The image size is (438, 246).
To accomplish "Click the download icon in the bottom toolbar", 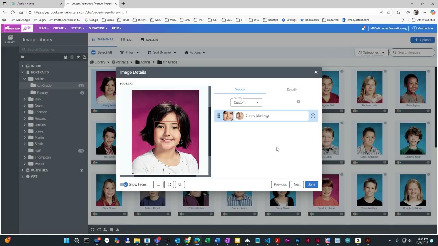I will click(x=118, y=230).
